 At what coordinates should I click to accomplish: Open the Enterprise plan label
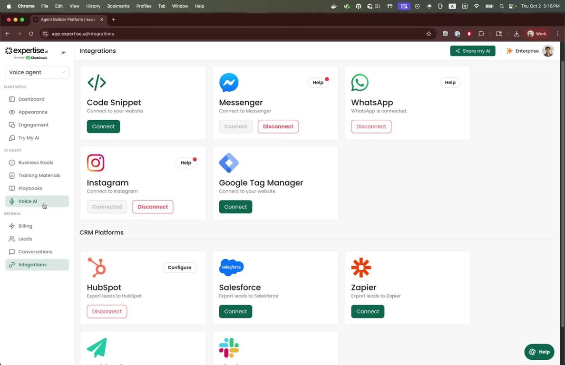523,51
